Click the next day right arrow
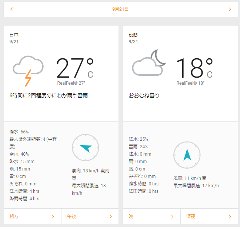Image resolution: width=240 pixels, height=227 pixels. point(230,9)
